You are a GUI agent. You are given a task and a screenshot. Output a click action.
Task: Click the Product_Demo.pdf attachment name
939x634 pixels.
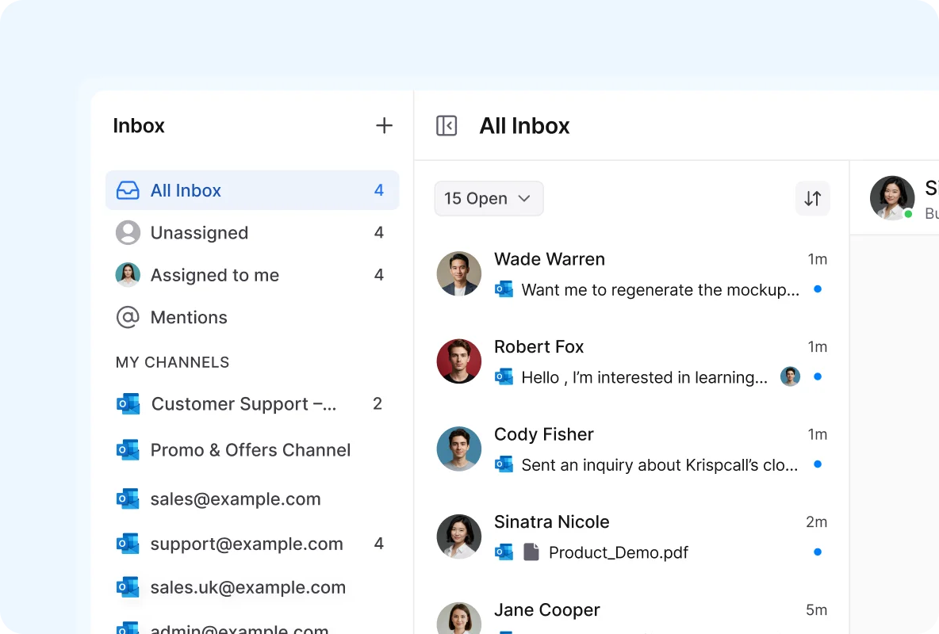[619, 552]
